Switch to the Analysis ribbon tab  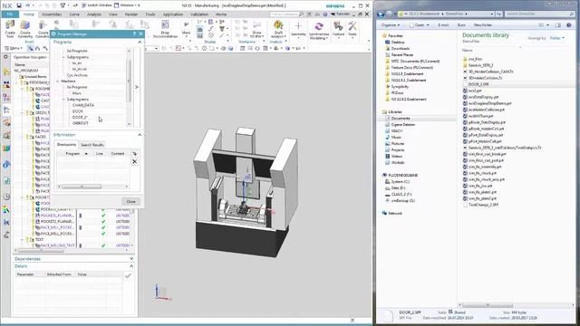pos(94,14)
